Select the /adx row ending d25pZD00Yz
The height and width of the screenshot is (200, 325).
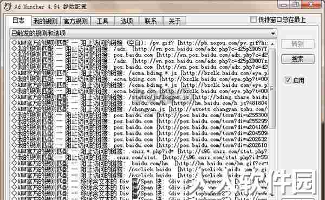(x=139, y=61)
